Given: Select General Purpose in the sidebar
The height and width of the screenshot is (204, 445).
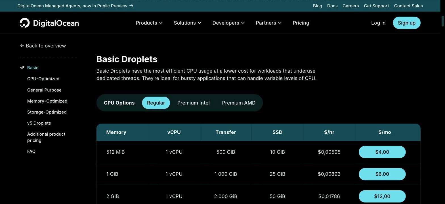Looking at the screenshot, I should [x=44, y=90].
